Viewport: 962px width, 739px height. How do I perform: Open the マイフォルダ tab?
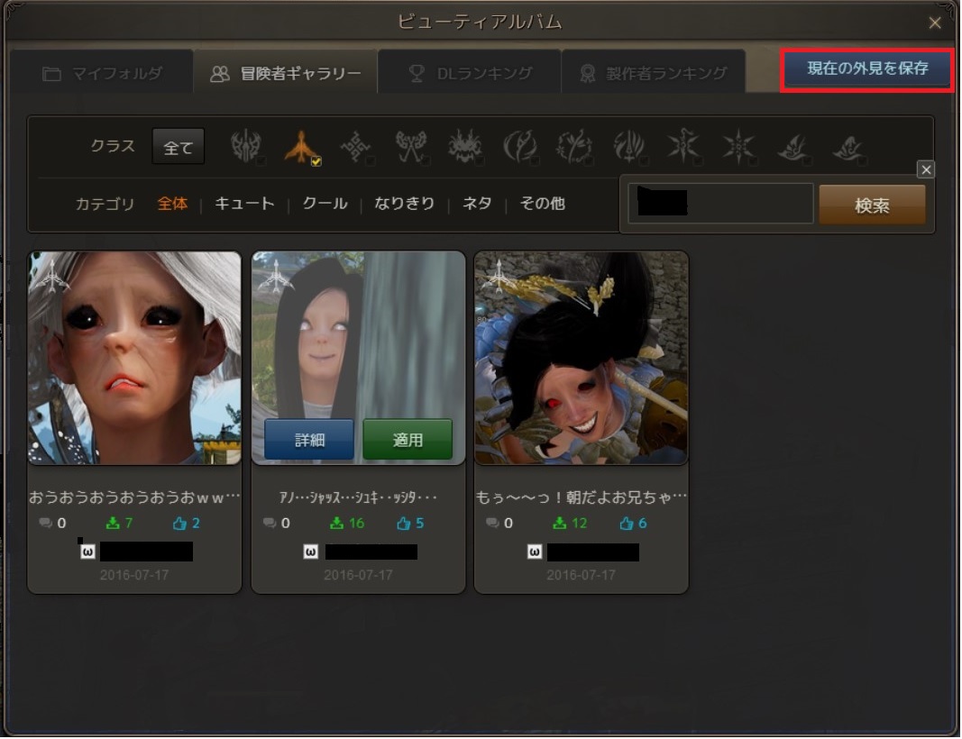click(102, 73)
